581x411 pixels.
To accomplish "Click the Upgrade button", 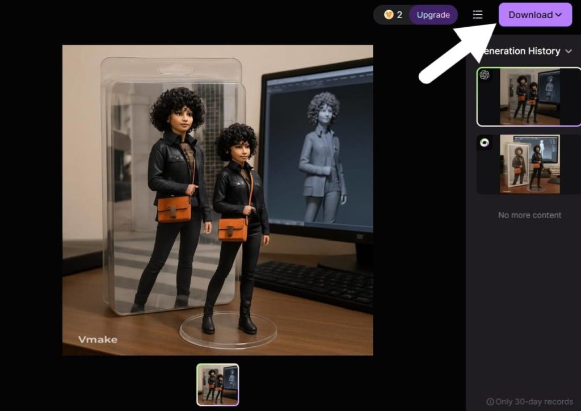I will tap(433, 15).
